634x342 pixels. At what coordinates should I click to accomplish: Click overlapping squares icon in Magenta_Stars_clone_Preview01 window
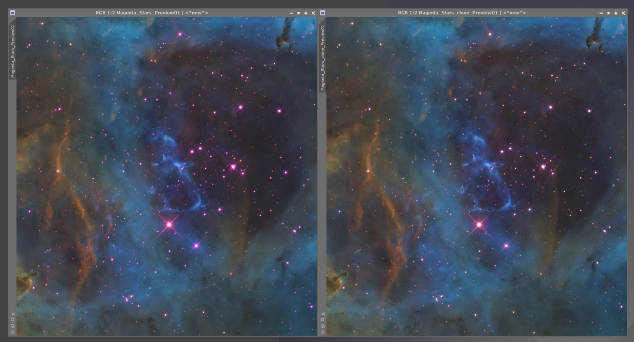point(322,326)
